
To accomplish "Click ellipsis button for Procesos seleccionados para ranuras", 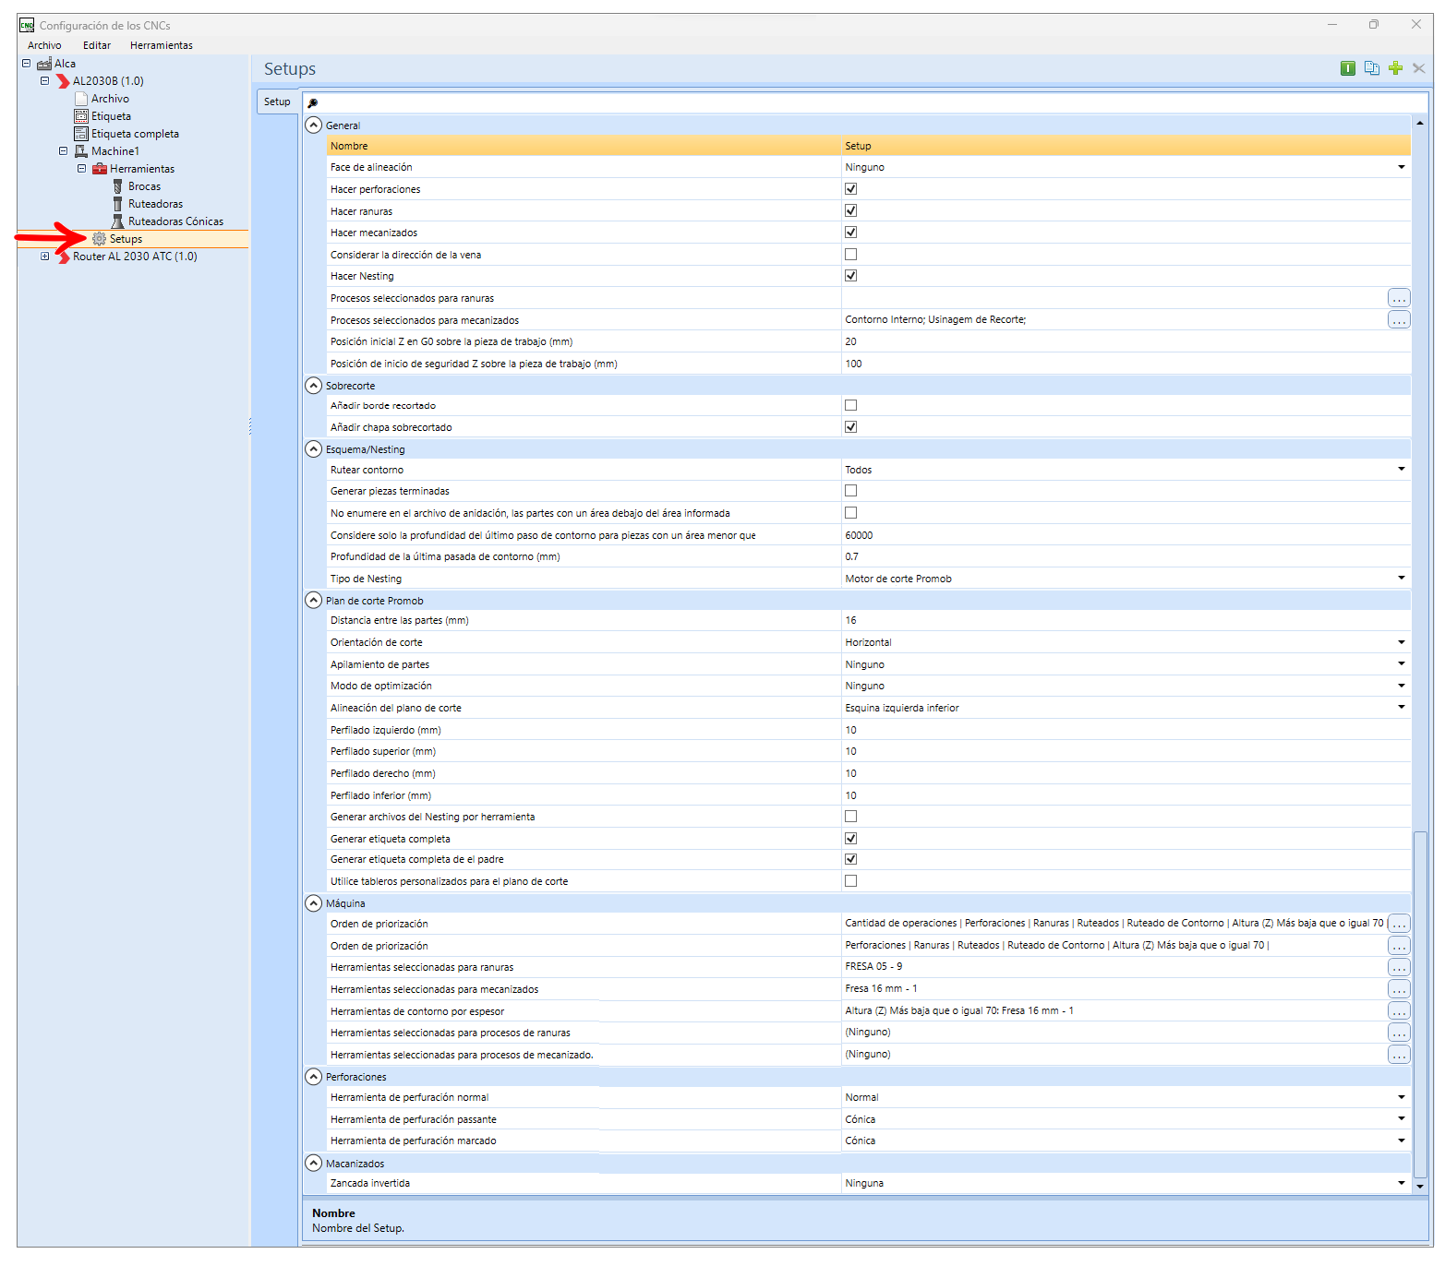I will (1399, 298).
